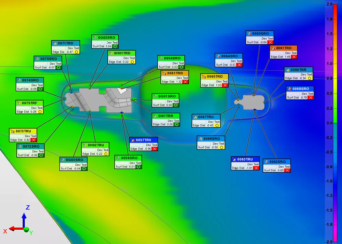Click the icon in the 0074SRO label
This screenshot has height=244, width=342.
pyautogui.click(x=19, y=80)
